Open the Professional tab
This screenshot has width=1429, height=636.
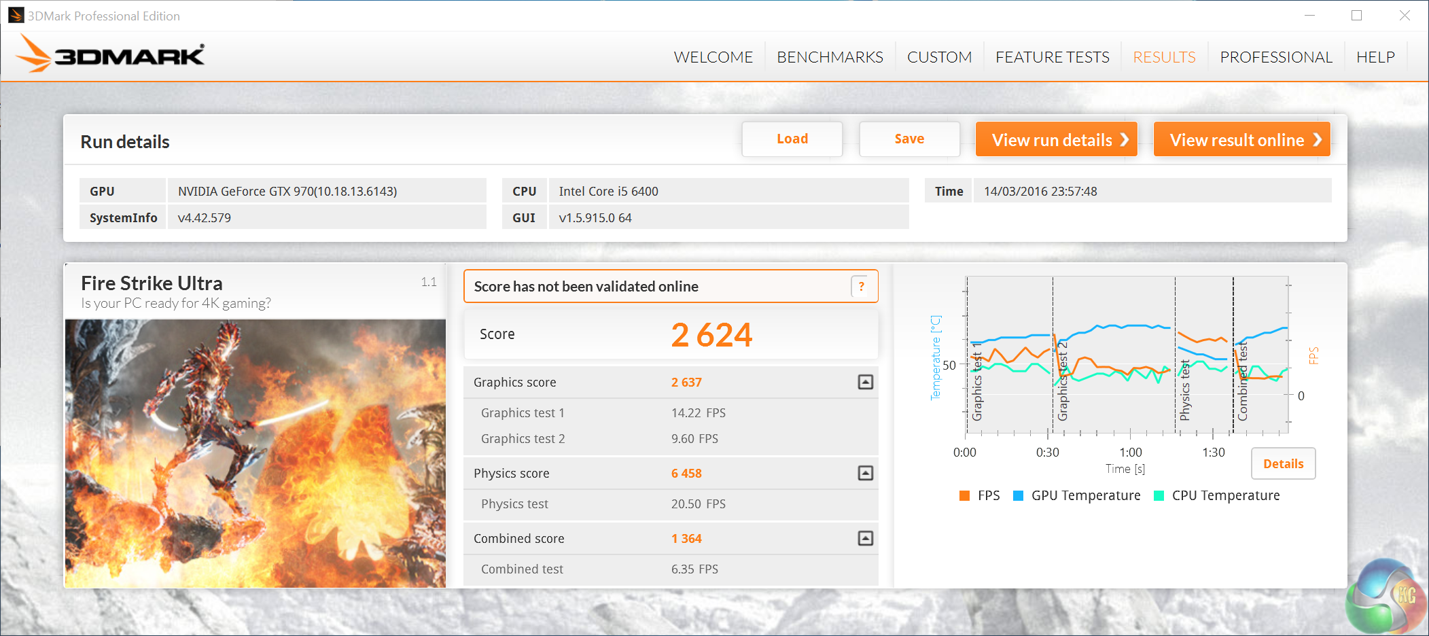tap(1275, 57)
